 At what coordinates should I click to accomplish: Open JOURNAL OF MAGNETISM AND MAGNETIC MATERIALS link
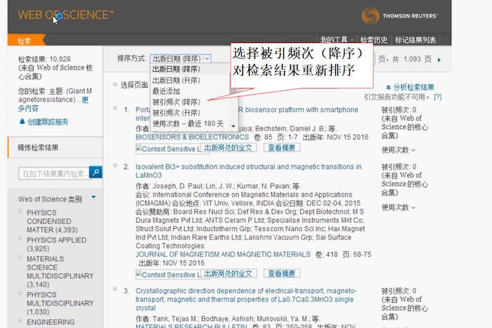[223, 254]
